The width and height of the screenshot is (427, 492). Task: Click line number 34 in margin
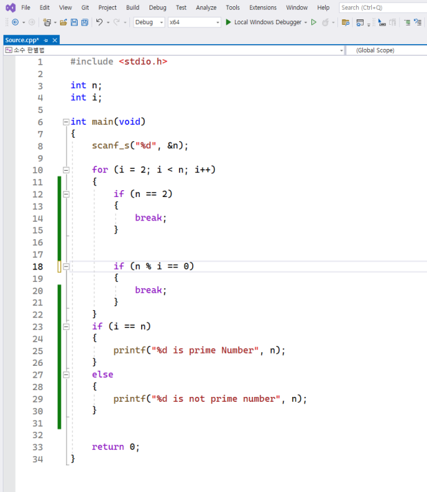coord(37,460)
